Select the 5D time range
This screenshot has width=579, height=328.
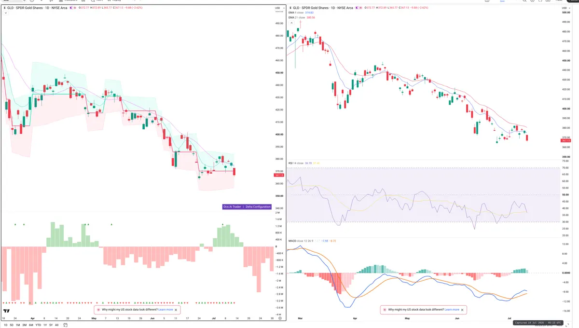click(12, 325)
